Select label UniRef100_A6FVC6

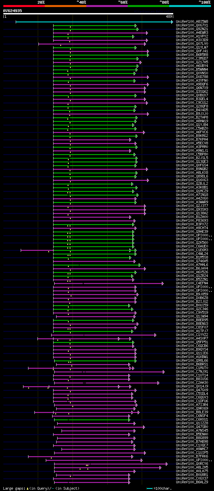tap(192, 132)
